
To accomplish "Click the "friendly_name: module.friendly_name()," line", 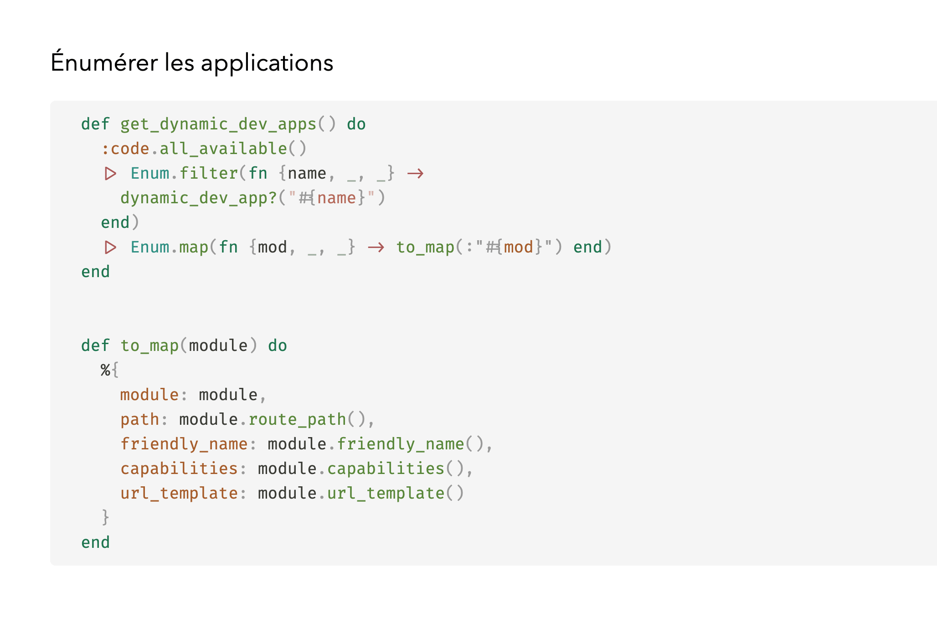I will pyautogui.click(x=307, y=444).
